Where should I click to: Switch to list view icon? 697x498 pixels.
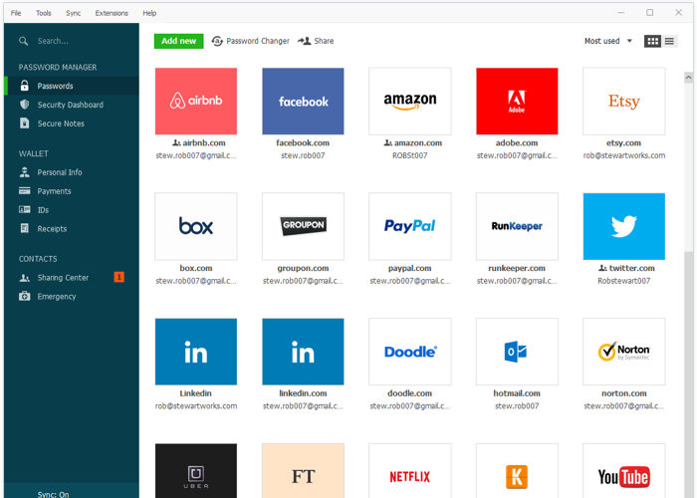pyautogui.click(x=669, y=41)
